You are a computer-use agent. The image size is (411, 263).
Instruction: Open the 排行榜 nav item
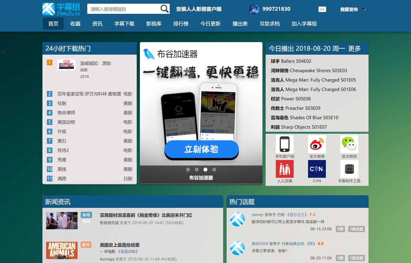[181, 24]
